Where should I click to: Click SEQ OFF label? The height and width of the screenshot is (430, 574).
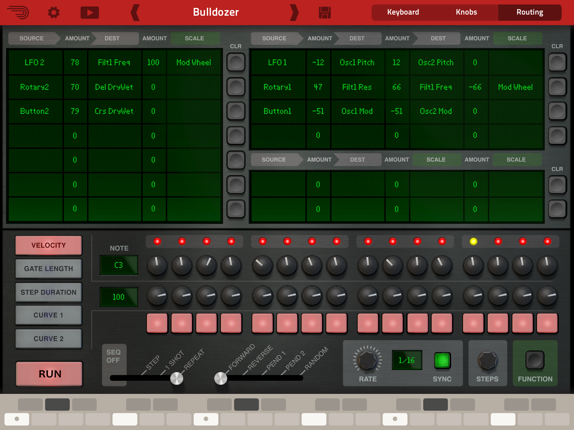click(x=114, y=356)
